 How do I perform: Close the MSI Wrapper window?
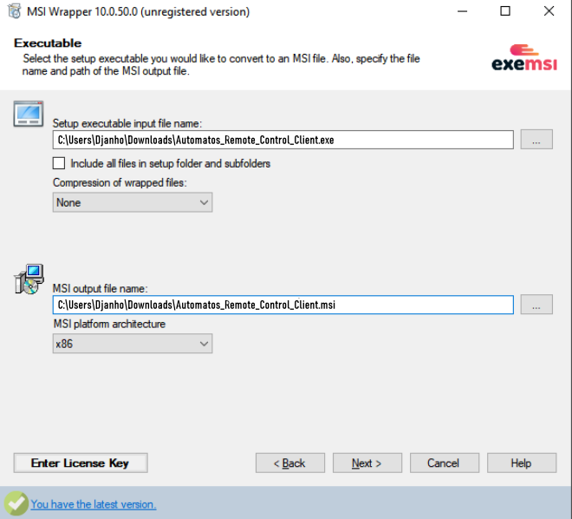pyautogui.click(x=549, y=11)
